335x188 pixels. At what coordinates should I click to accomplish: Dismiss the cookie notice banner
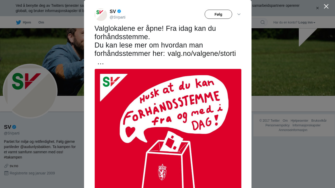(x=317, y=8)
